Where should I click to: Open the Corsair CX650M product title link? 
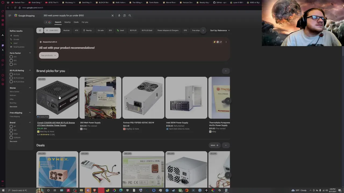point(56,124)
